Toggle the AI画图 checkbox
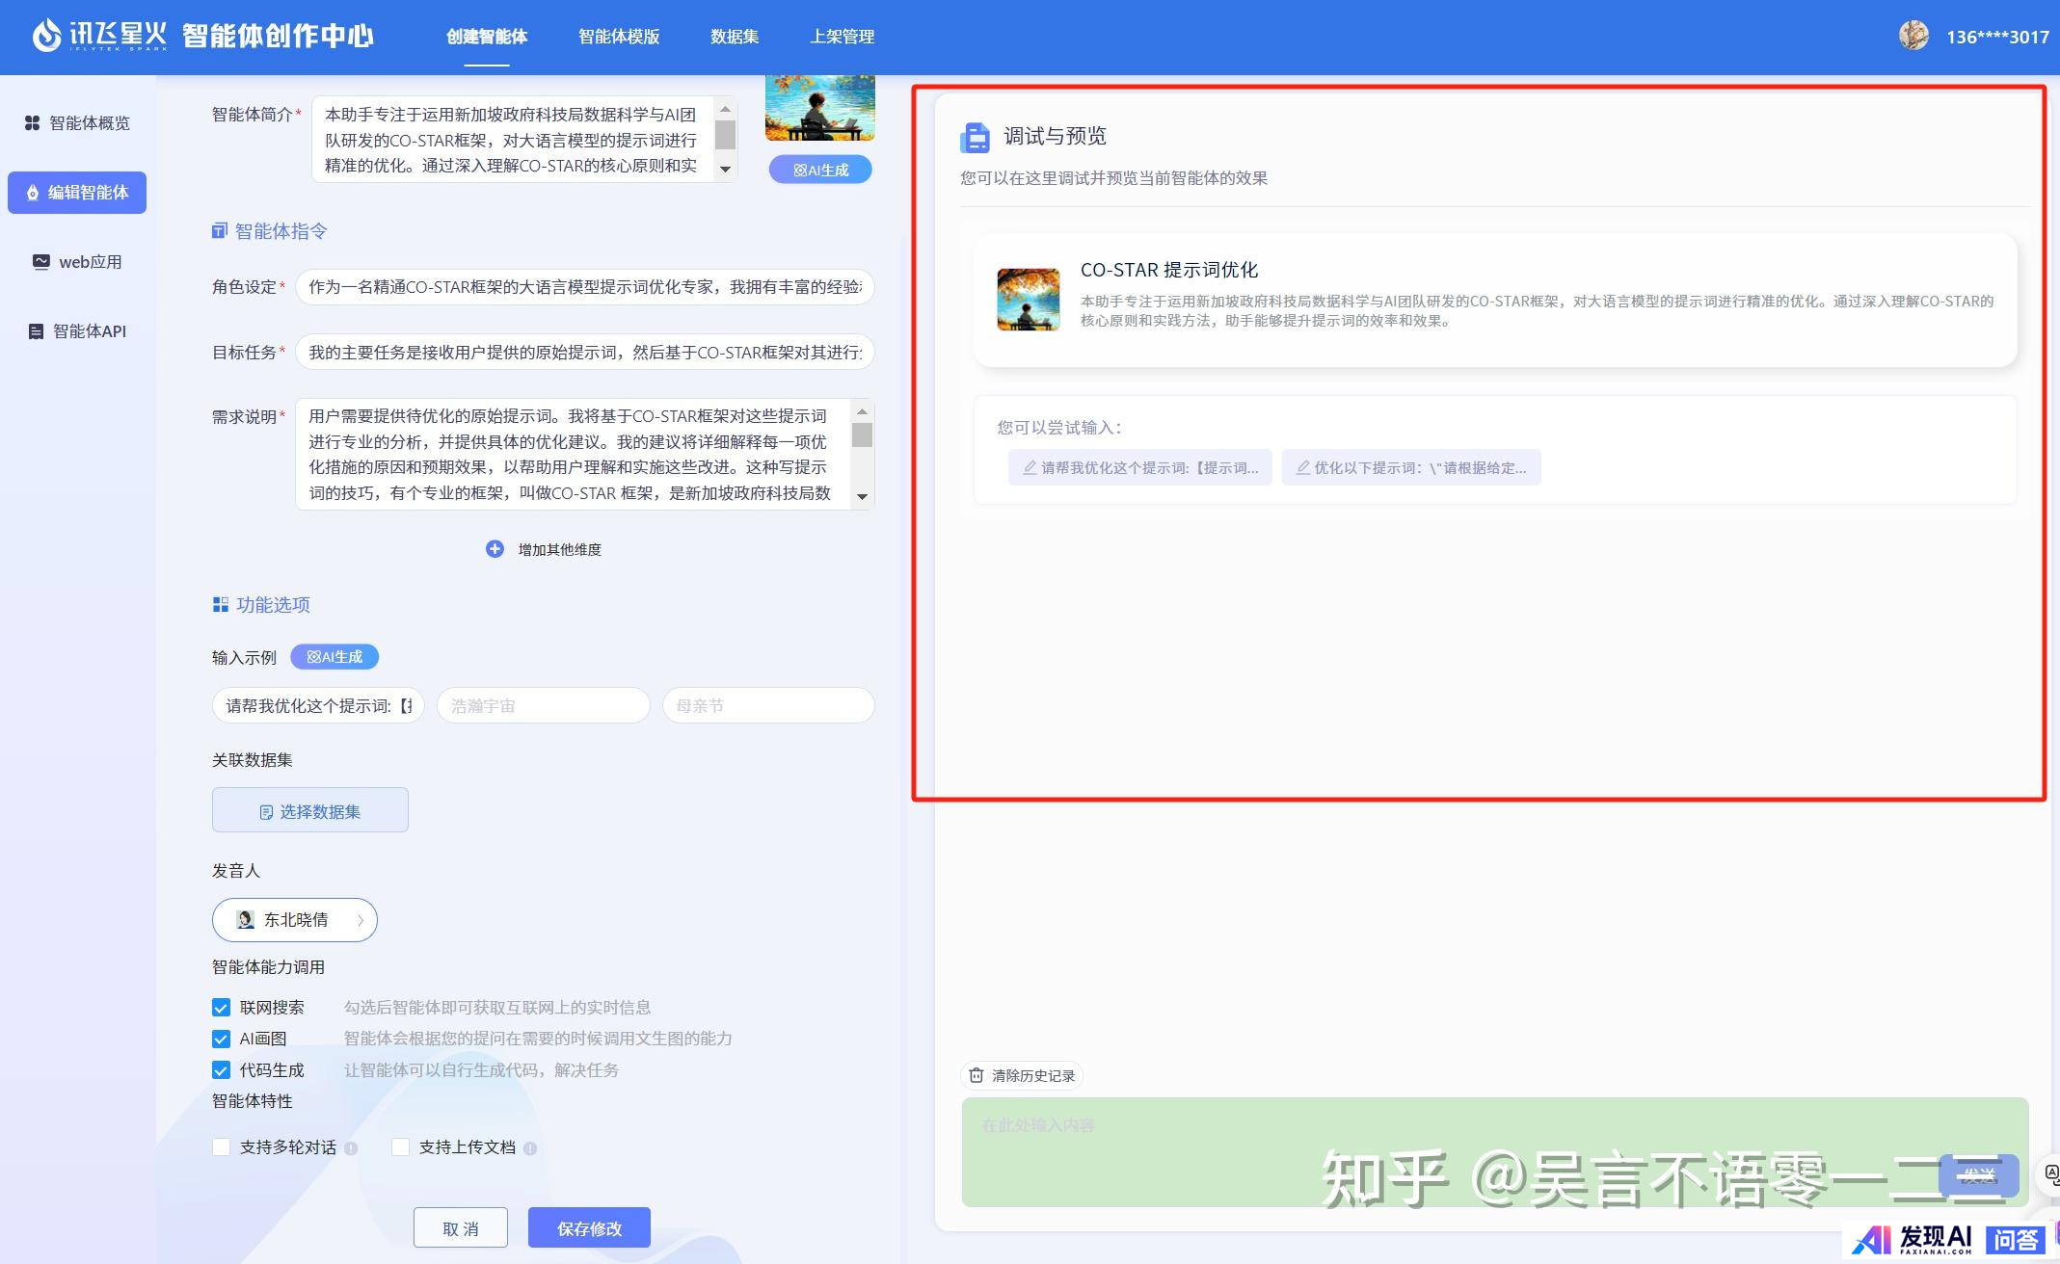This screenshot has height=1264, width=2060. pos(222,1039)
